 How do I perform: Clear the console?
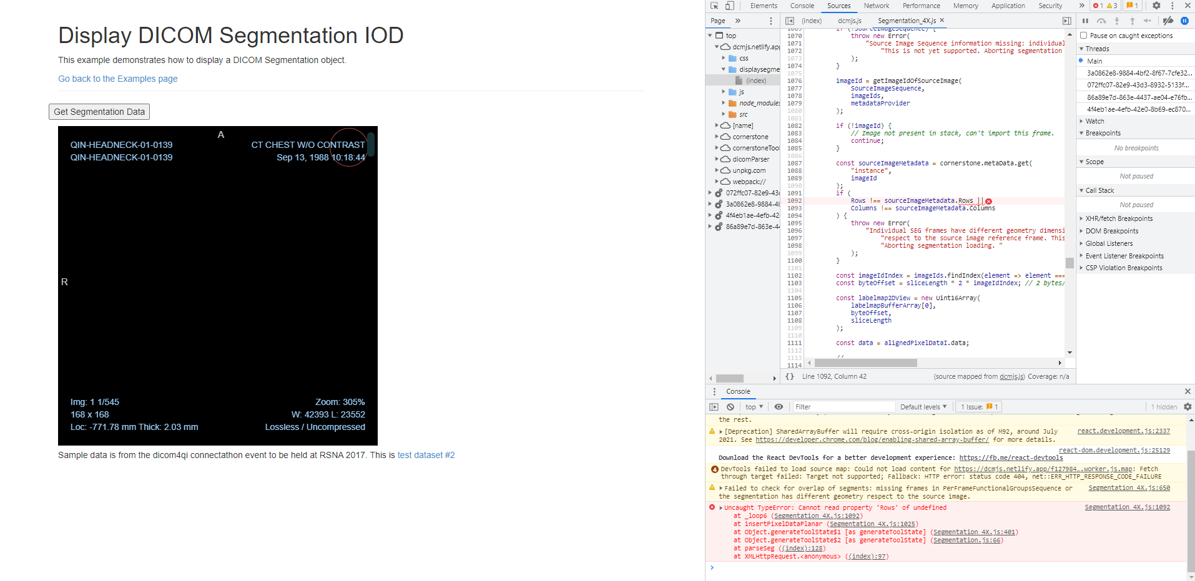[730, 407]
